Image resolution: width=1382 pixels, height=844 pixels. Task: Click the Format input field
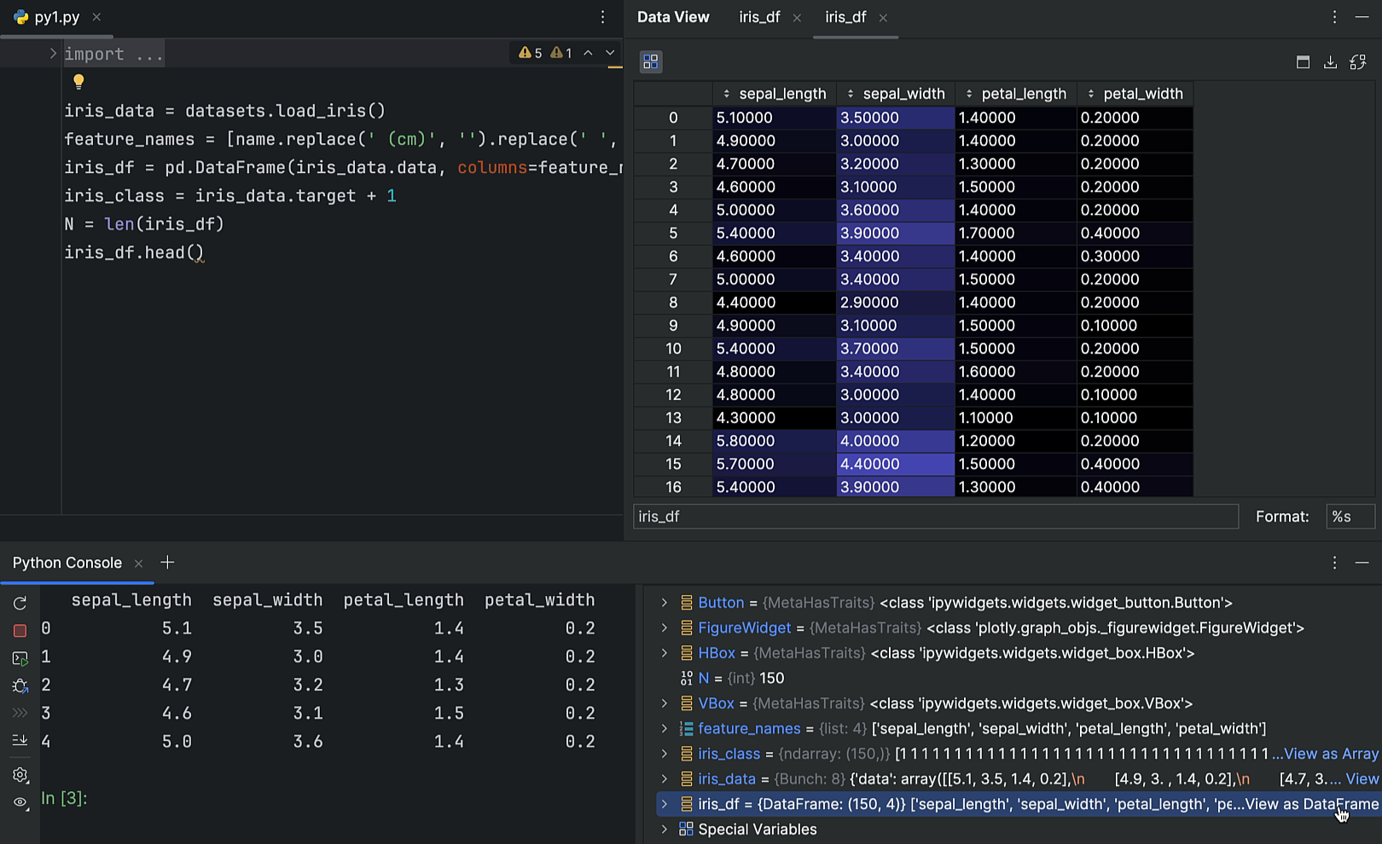pyautogui.click(x=1350, y=517)
